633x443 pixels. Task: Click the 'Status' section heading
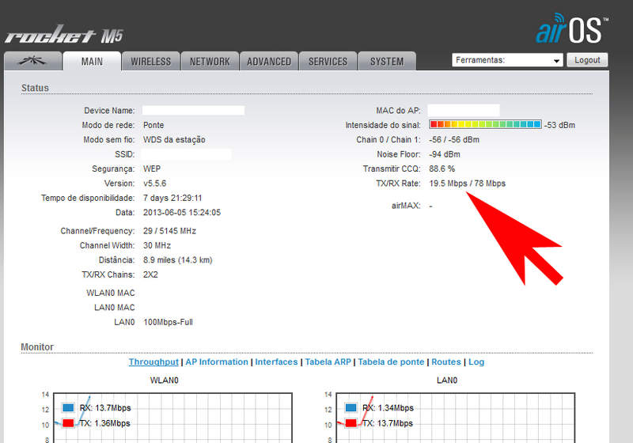tap(35, 88)
